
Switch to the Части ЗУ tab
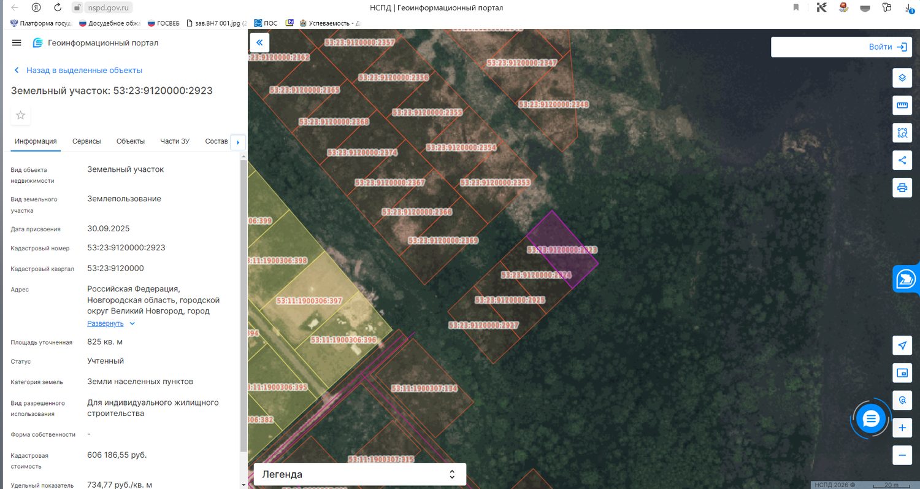[x=175, y=141]
